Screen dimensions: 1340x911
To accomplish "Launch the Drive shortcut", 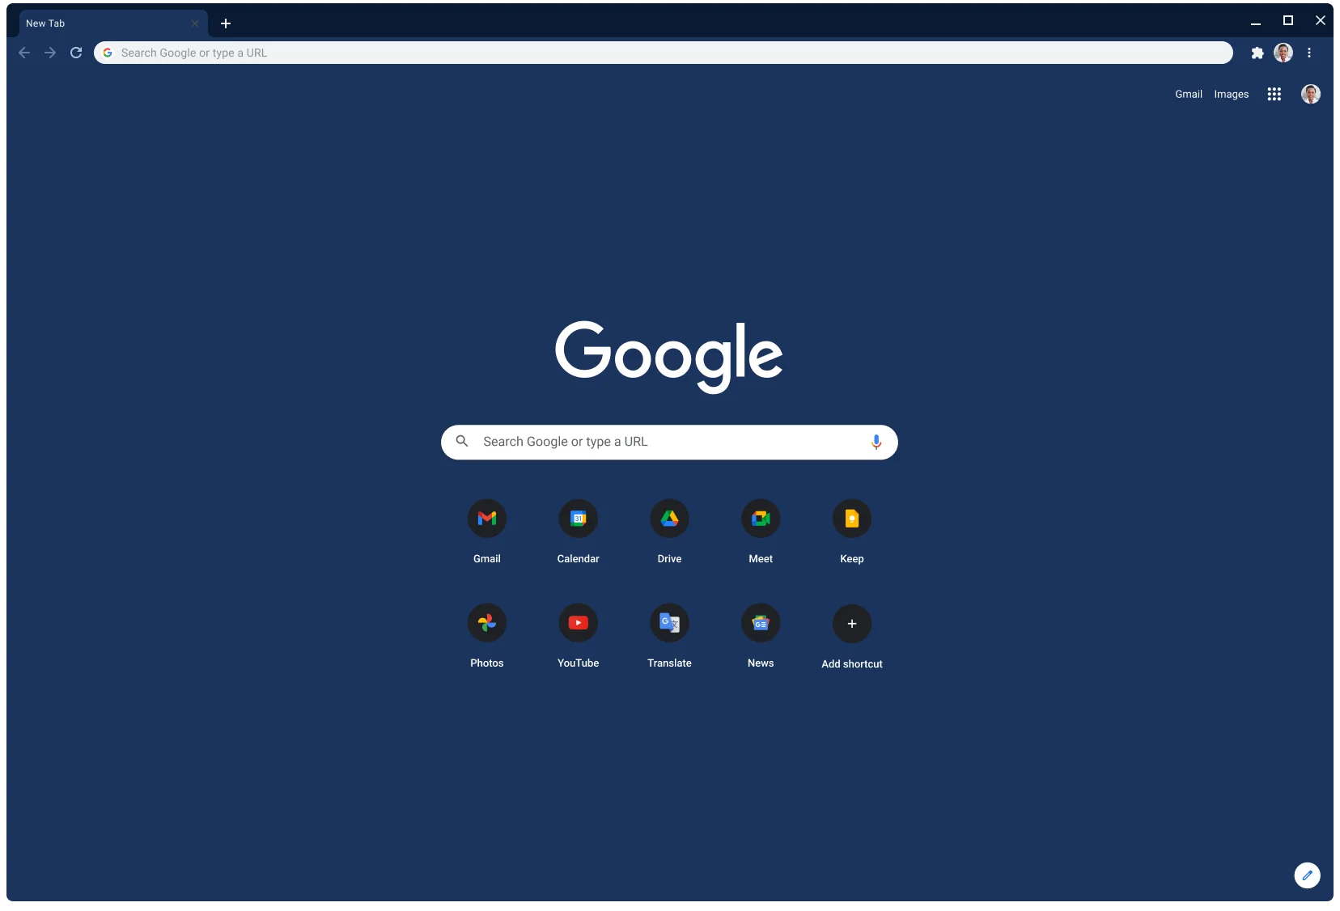I will 669,519.
